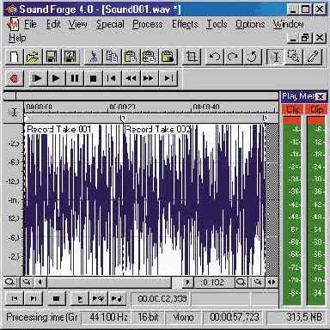Select the Magnify tool icon
This screenshot has width=330, height=330.
point(294,57)
